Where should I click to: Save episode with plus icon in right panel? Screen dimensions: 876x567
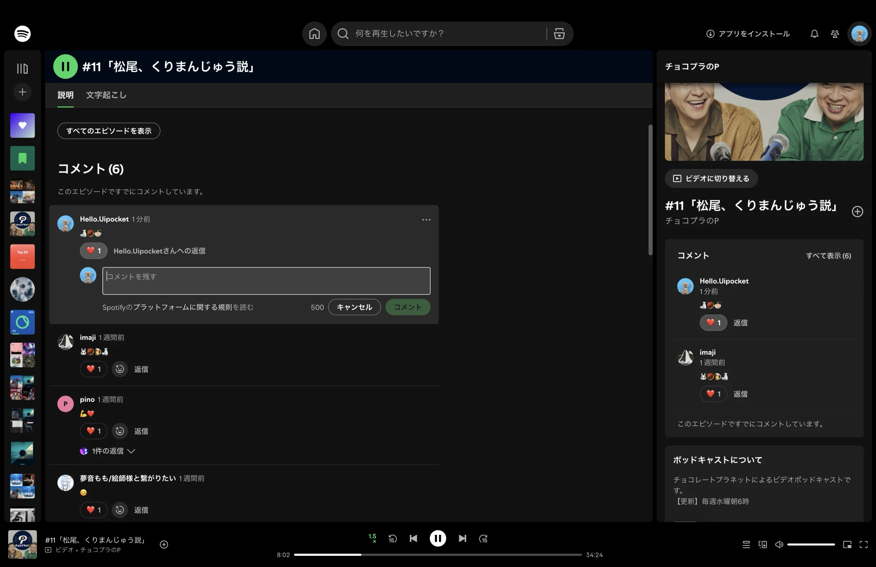click(857, 211)
